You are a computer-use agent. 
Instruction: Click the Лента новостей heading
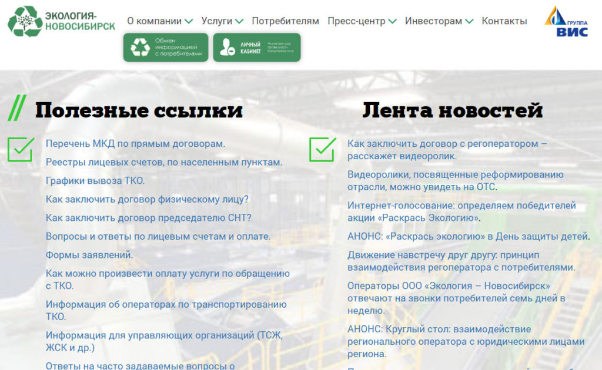pyautogui.click(x=452, y=110)
